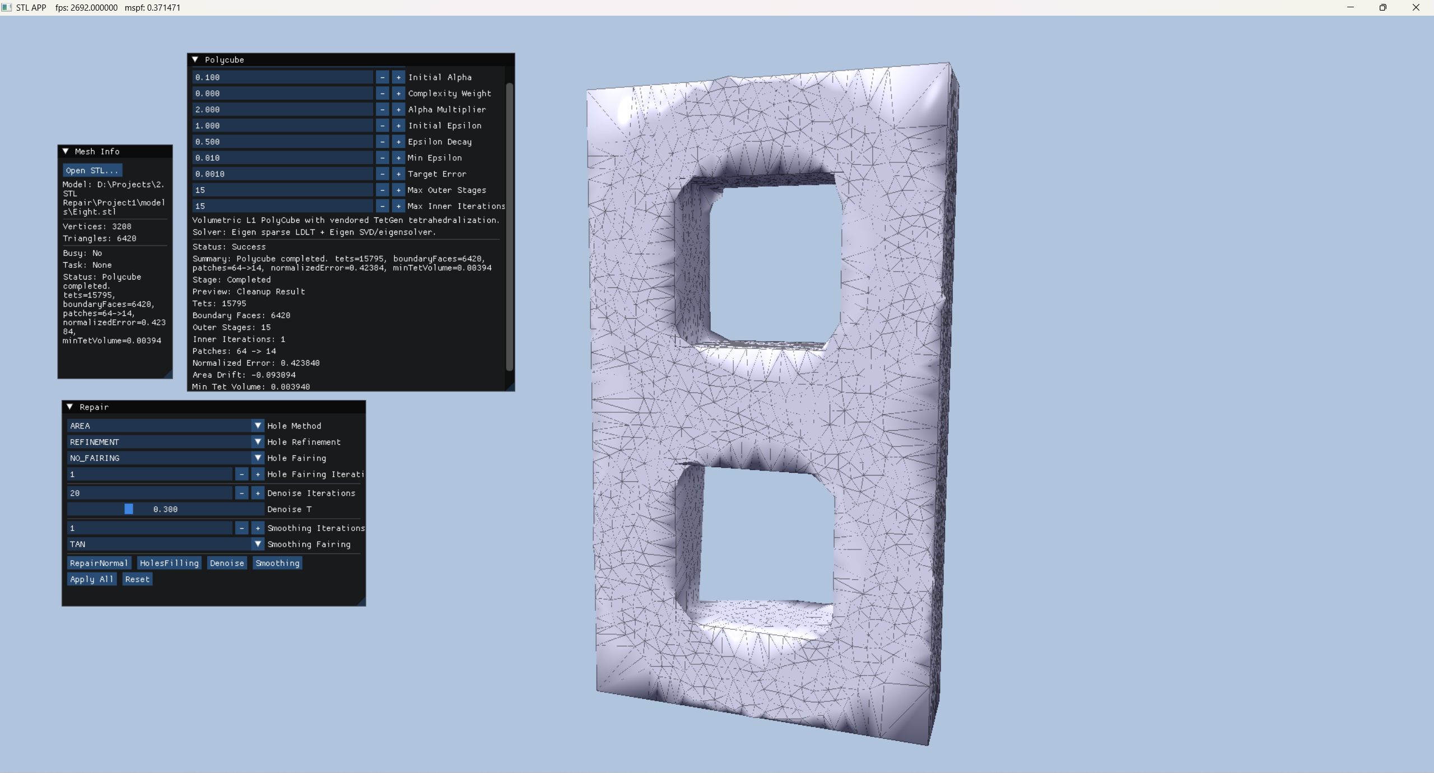Collapse the Mesh Info panel
The height and width of the screenshot is (773, 1434).
[x=66, y=151]
